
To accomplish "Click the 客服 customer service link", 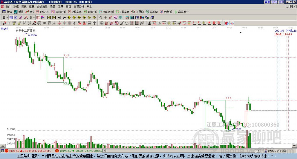I will coord(267,2).
